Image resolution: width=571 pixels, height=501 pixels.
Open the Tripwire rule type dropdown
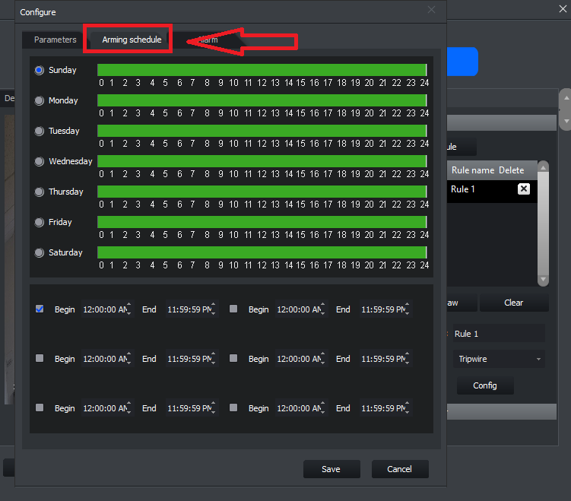[x=499, y=359]
